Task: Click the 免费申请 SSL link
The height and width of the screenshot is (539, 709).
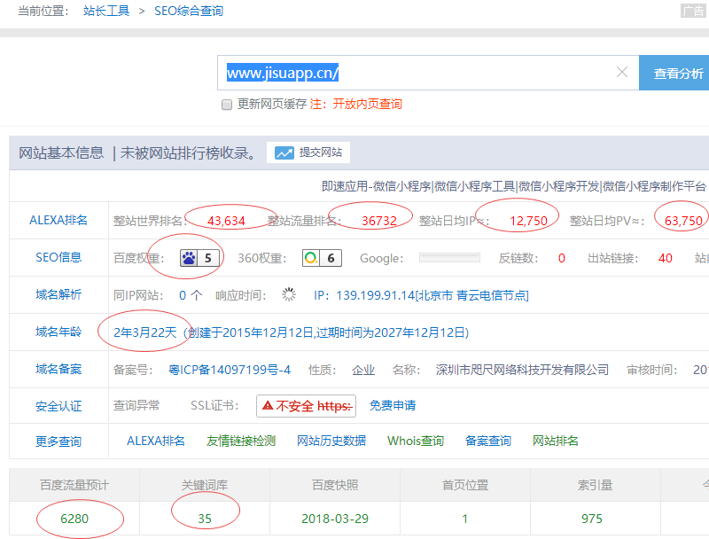Action: point(392,405)
